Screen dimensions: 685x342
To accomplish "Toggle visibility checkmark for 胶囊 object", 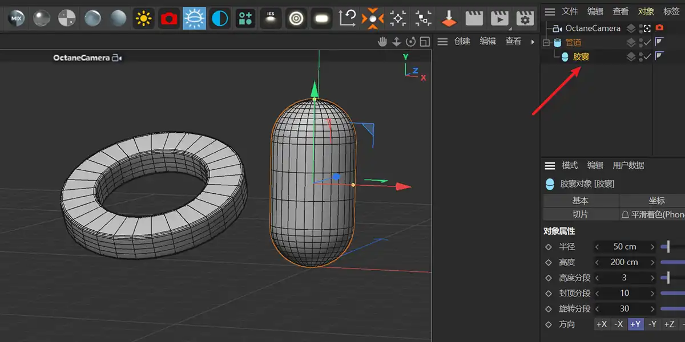I will coord(647,56).
